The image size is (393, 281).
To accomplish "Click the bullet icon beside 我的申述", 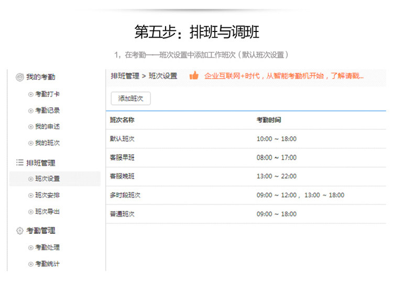I will 30,127.
